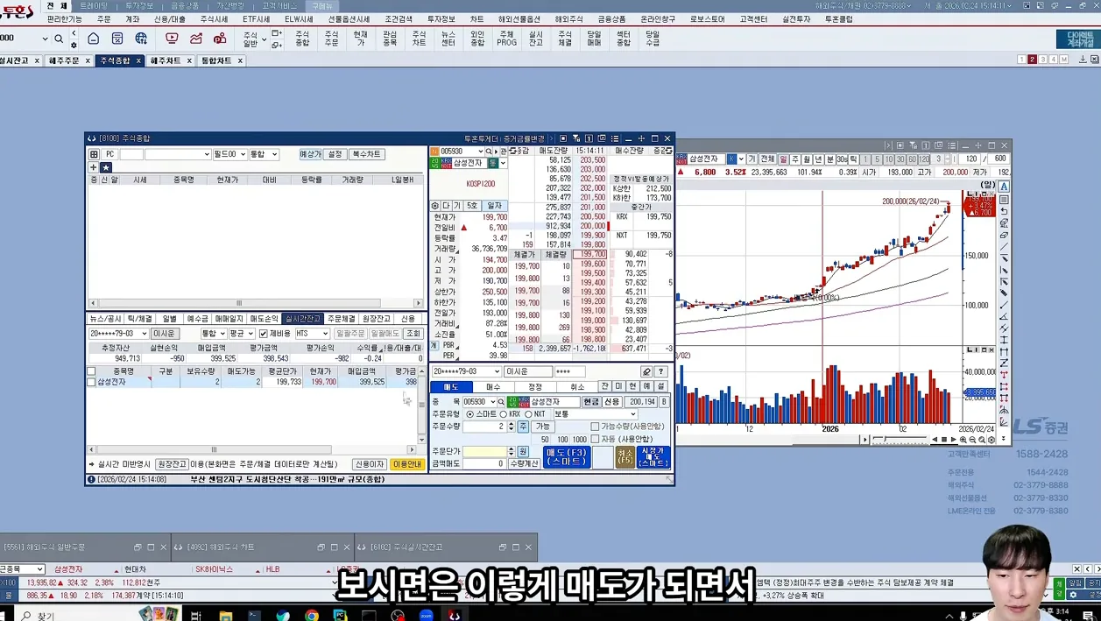1101x621 pixels.
Task: Select the diagonal trend line tool in chart
Action: click(1004, 247)
